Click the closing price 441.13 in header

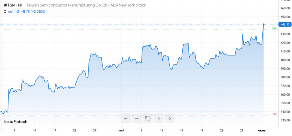13,12
